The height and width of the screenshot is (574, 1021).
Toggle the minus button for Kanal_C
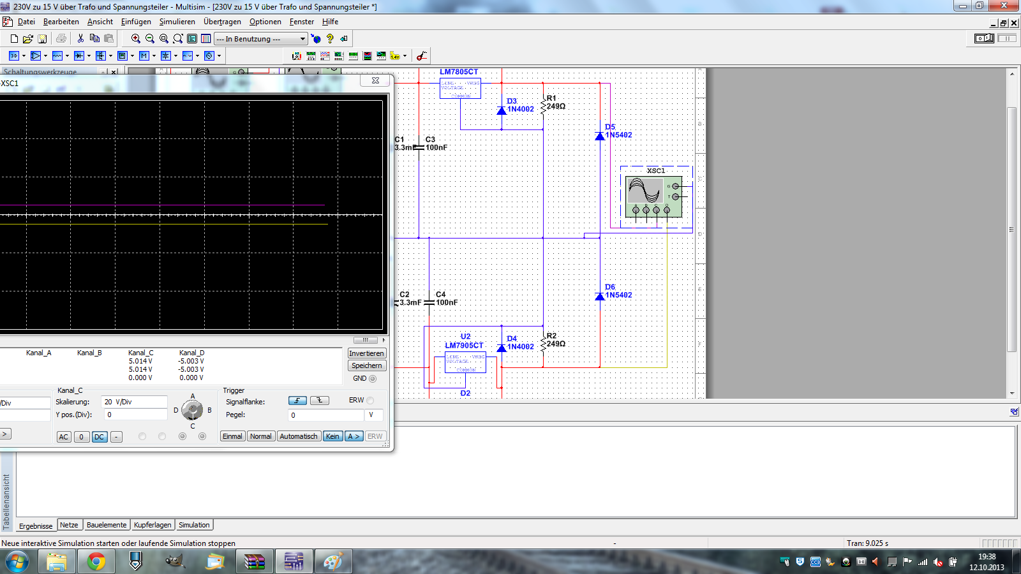click(x=116, y=437)
